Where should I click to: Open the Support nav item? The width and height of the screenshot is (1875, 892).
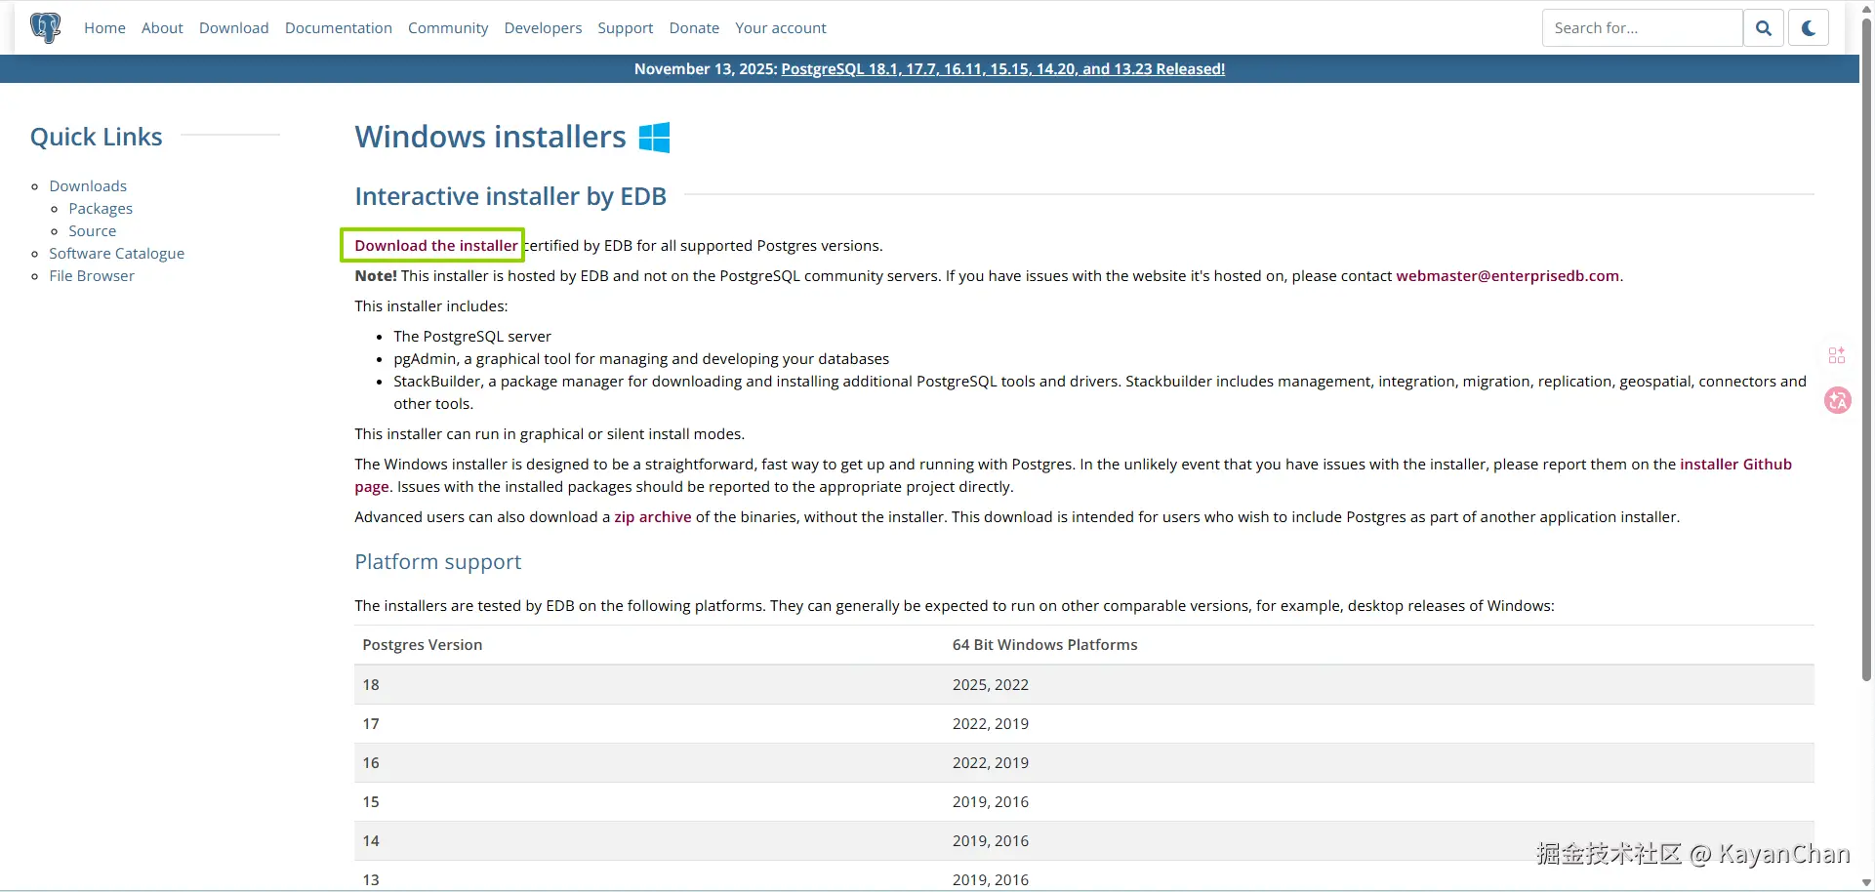(626, 28)
